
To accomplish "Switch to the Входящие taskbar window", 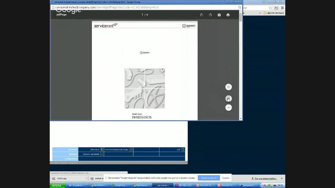I will (x=77, y=185).
